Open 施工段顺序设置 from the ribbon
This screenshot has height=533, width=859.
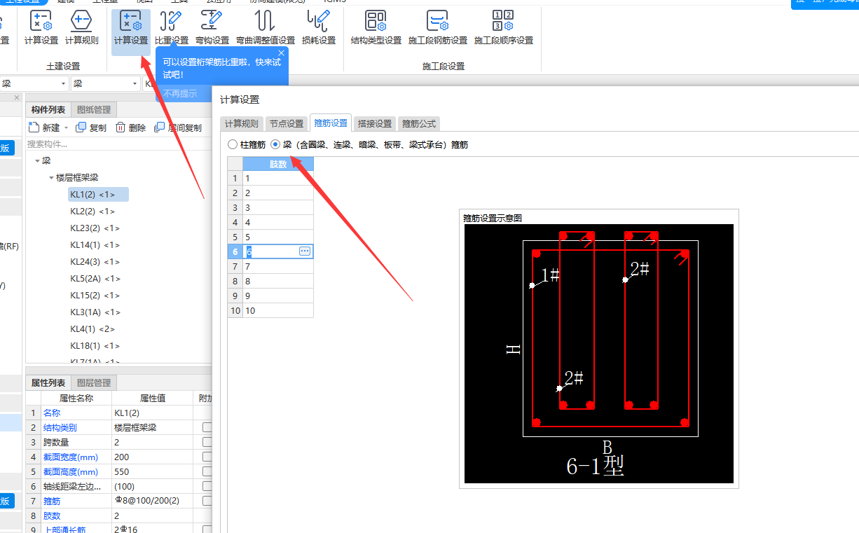point(504,27)
